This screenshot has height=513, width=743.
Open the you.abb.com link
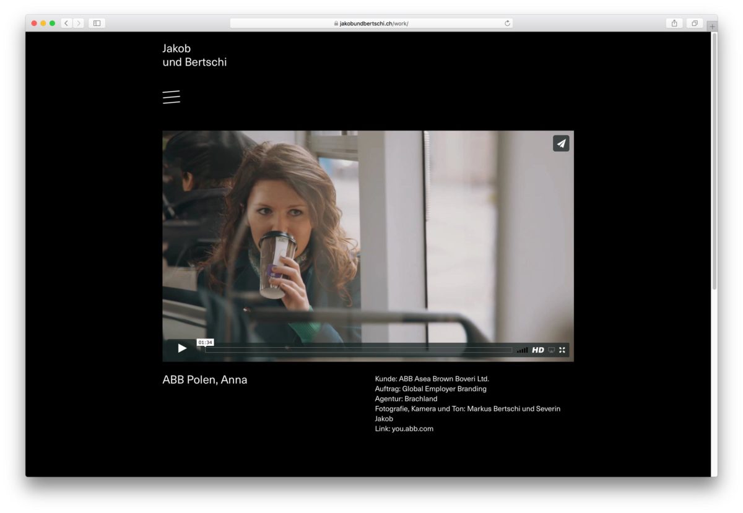click(x=412, y=429)
